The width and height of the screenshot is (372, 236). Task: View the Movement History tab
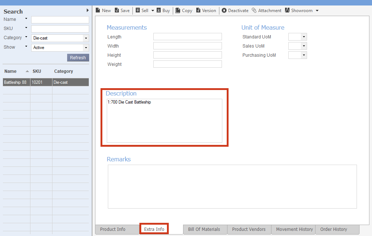293,229
